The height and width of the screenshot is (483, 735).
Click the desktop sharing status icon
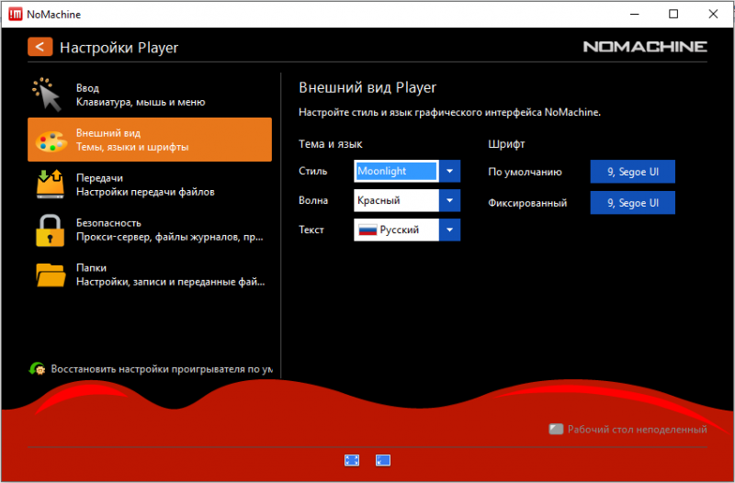tap(556, 429)
